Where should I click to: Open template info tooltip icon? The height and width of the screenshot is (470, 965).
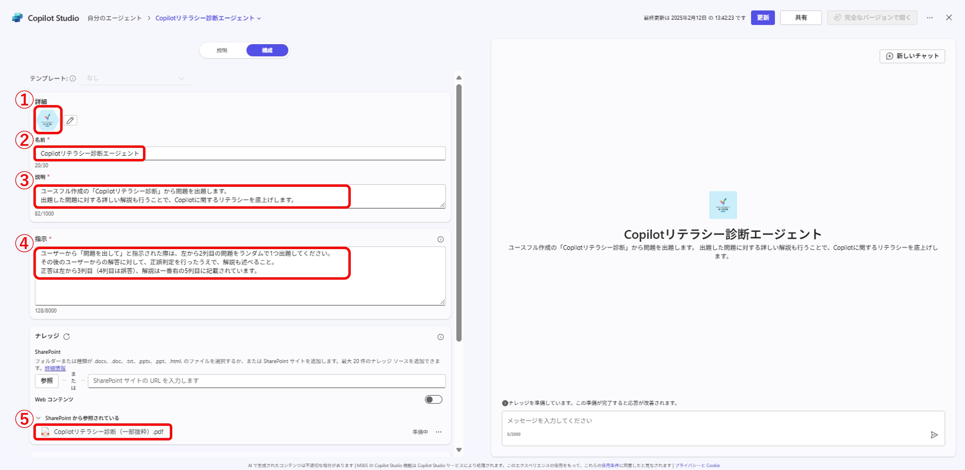click(73, 78)
